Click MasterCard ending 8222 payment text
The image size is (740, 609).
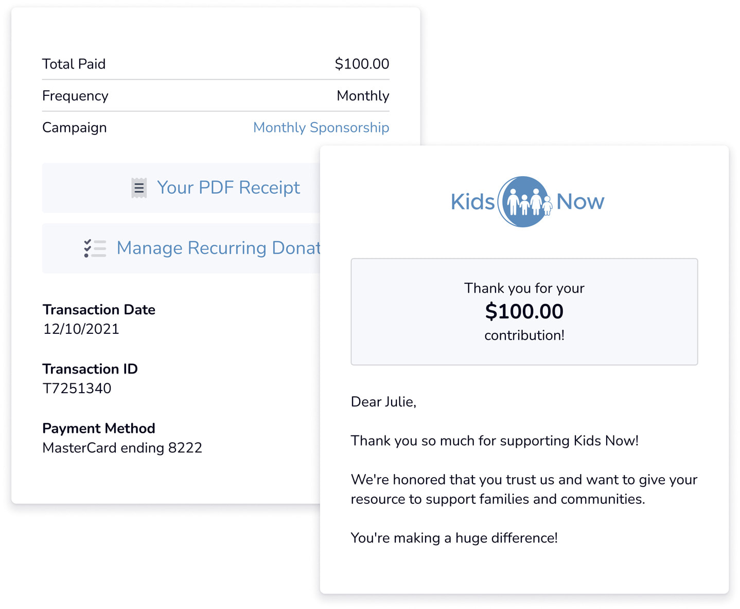tap(122, 448)
